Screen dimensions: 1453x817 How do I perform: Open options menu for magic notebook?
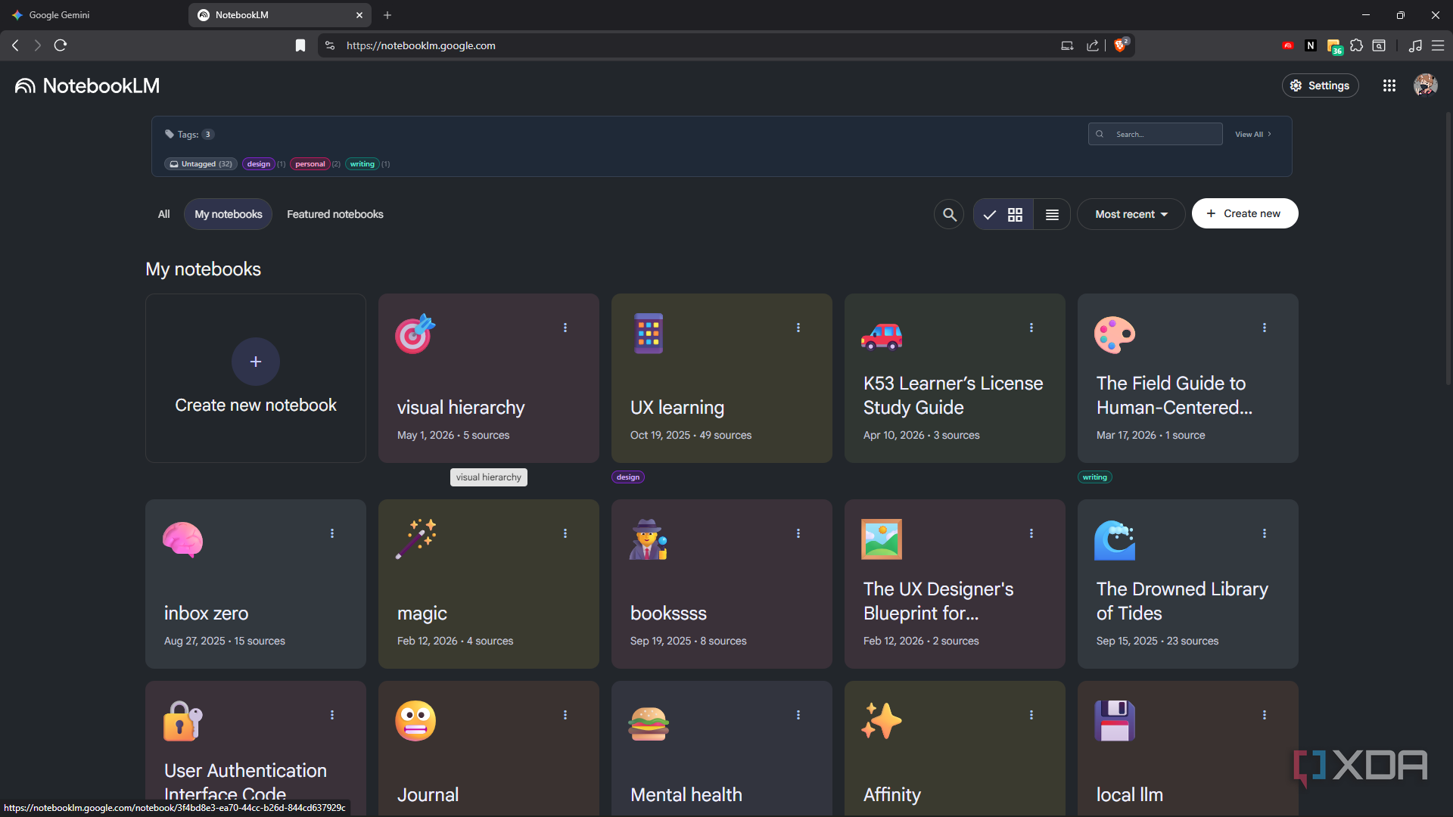coord(565,533)
